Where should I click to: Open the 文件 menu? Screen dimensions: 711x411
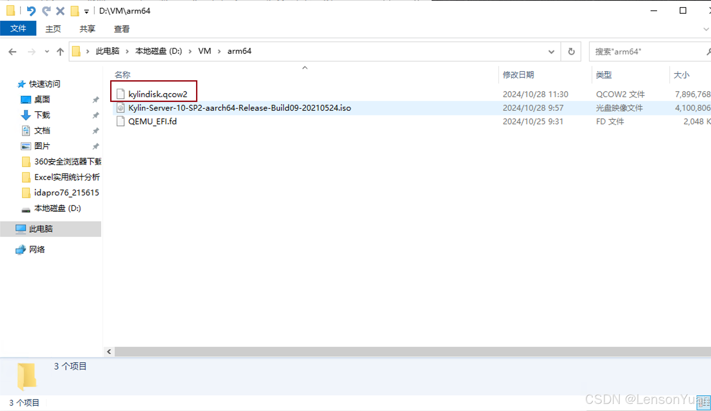point(18,28)
